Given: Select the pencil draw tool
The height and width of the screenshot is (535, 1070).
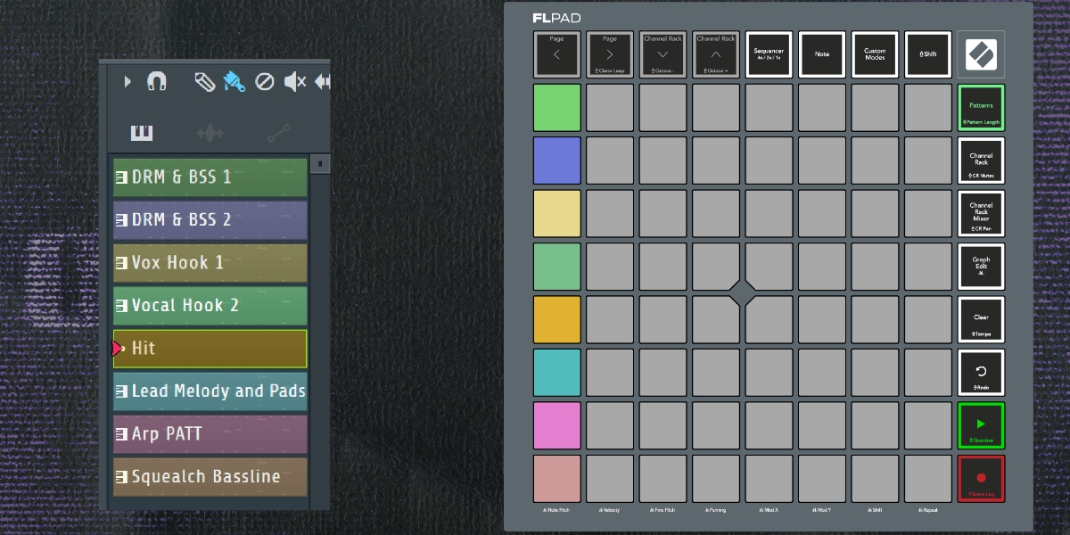Looking at the screenshot, I should click(x=205, y=82).
